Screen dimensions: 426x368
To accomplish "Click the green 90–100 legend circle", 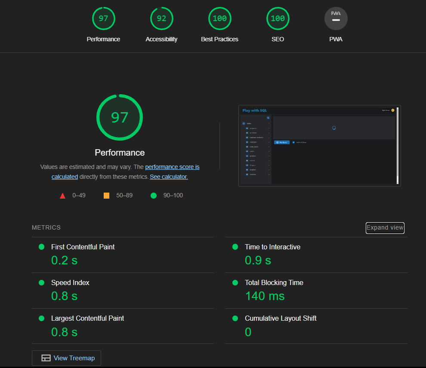I will click(153, 195).
